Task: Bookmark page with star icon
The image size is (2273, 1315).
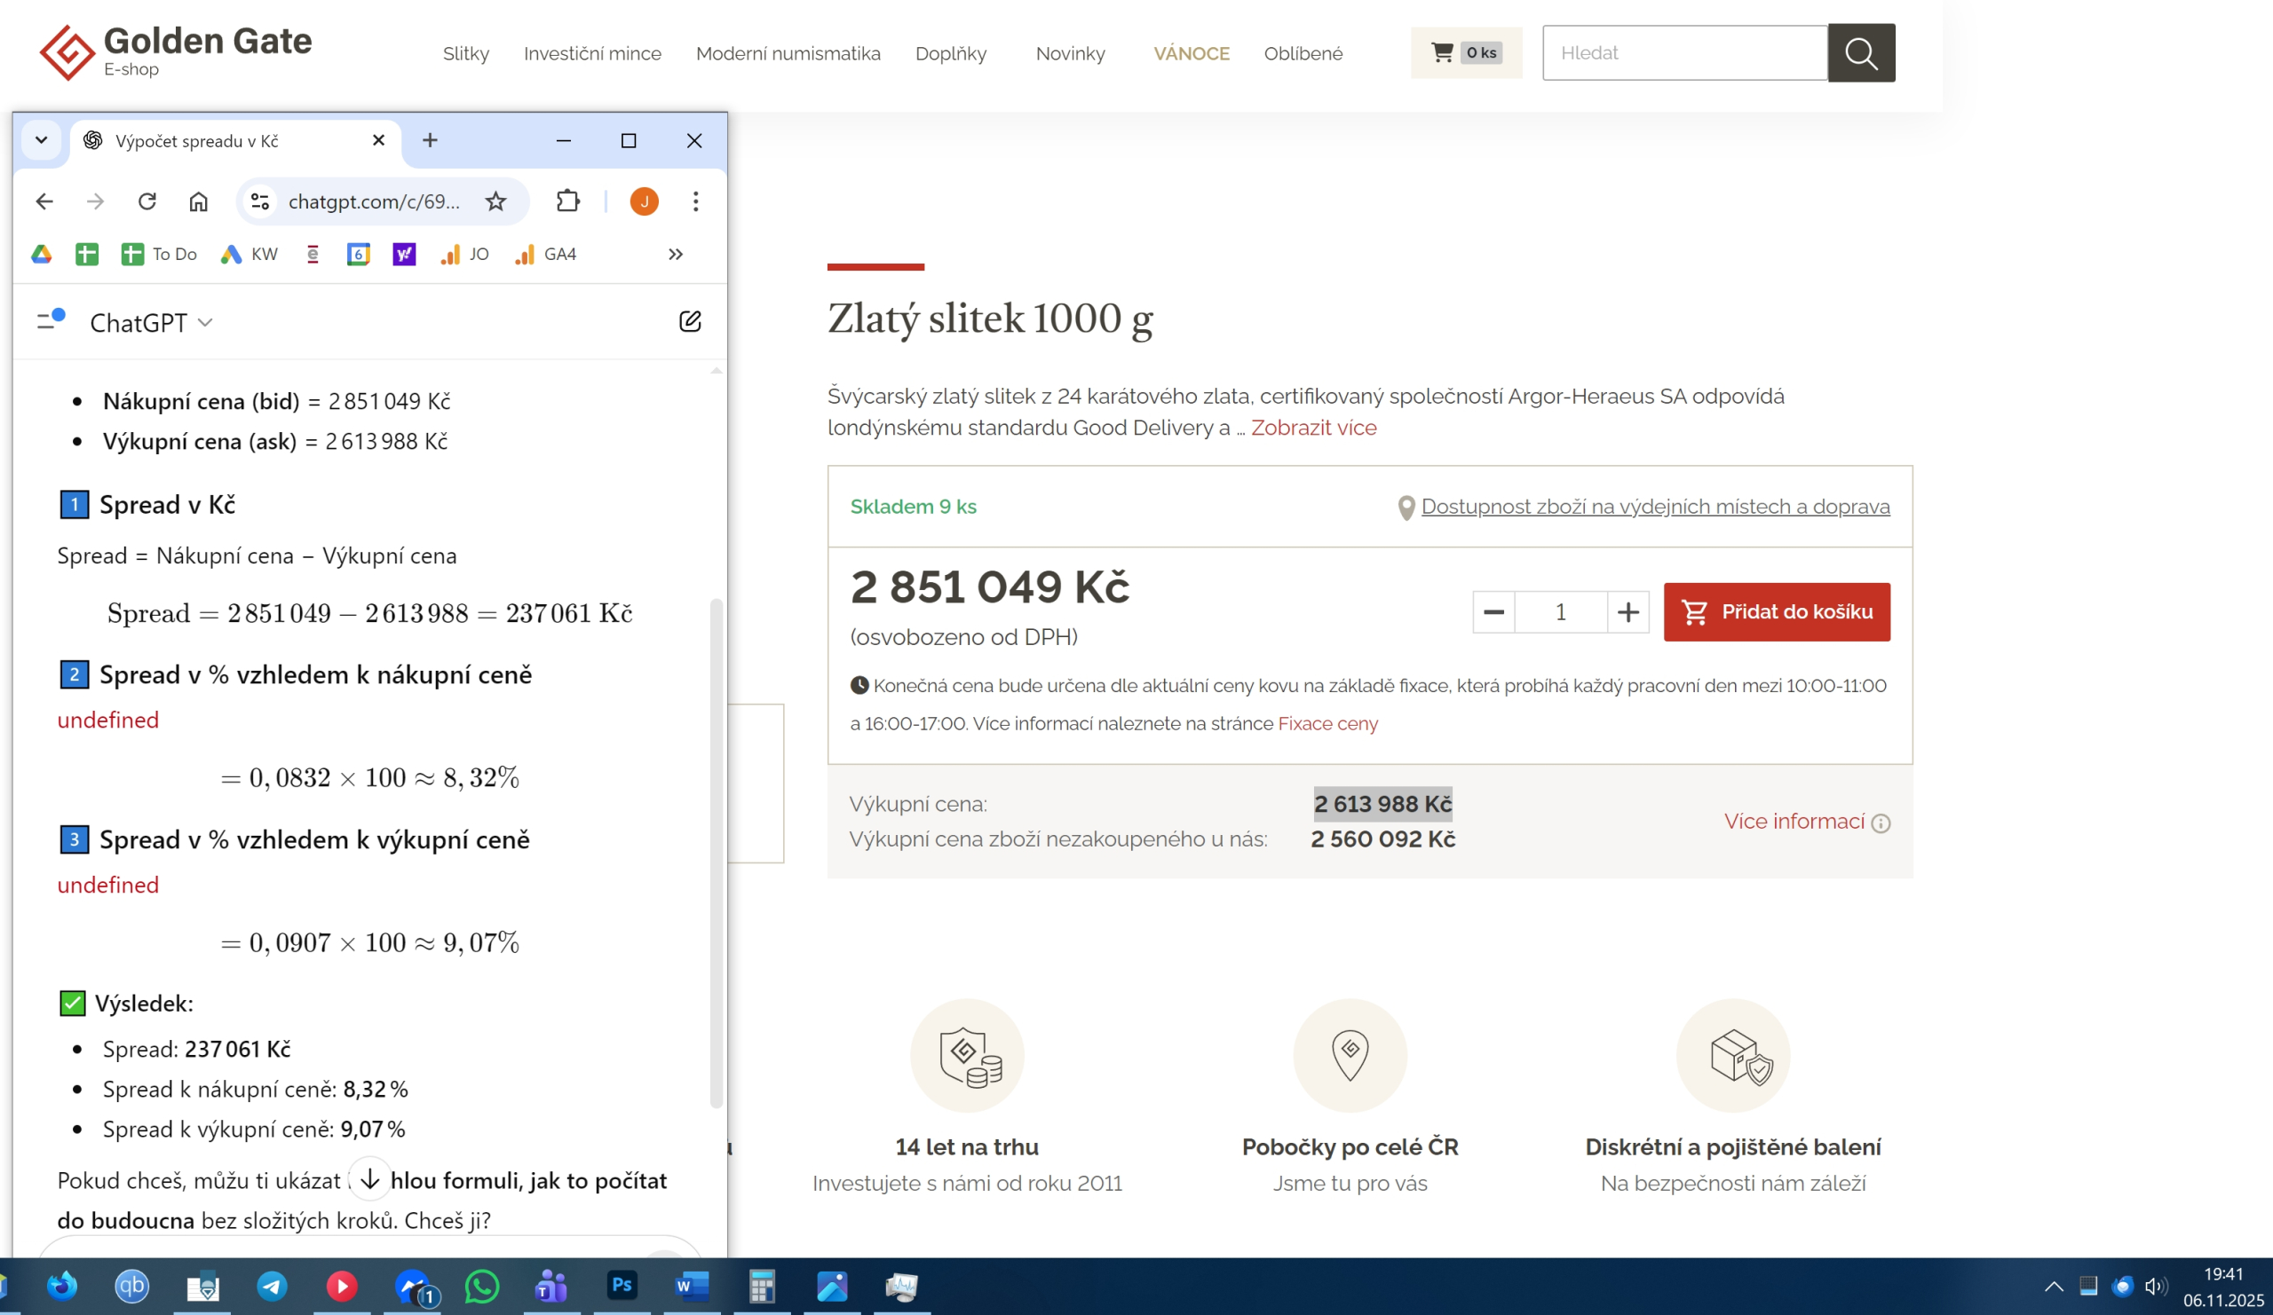Action: pyautogui.click(x=496, y=201)
